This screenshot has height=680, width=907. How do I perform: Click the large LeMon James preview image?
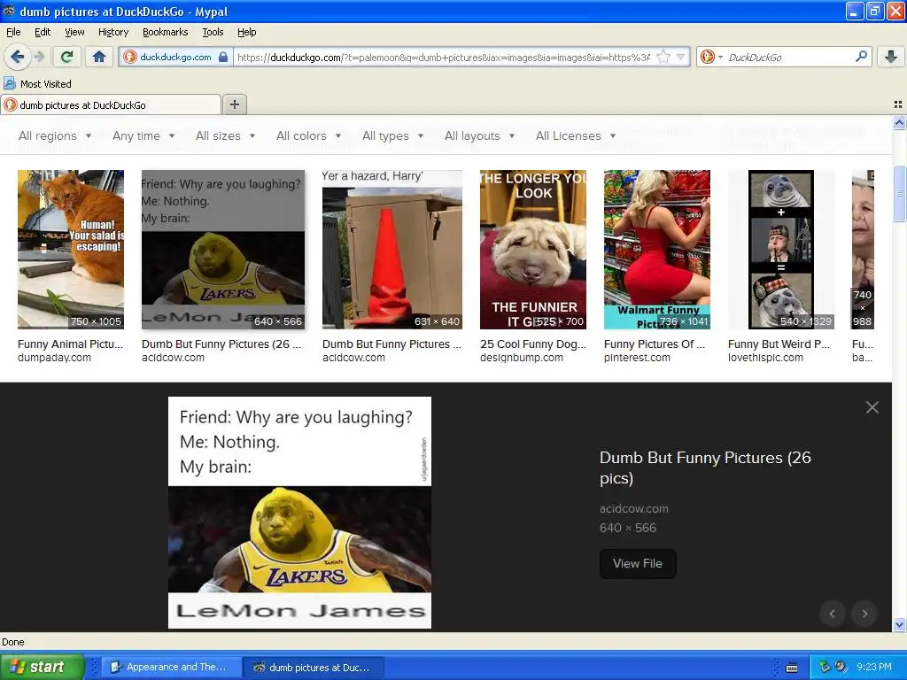tap(299, 513)
